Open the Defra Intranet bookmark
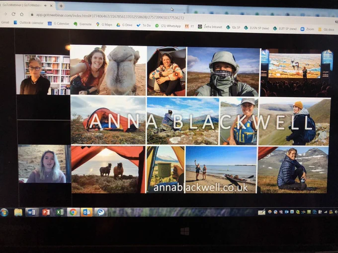This screenshot has height=253, width=338. [210, 27]
